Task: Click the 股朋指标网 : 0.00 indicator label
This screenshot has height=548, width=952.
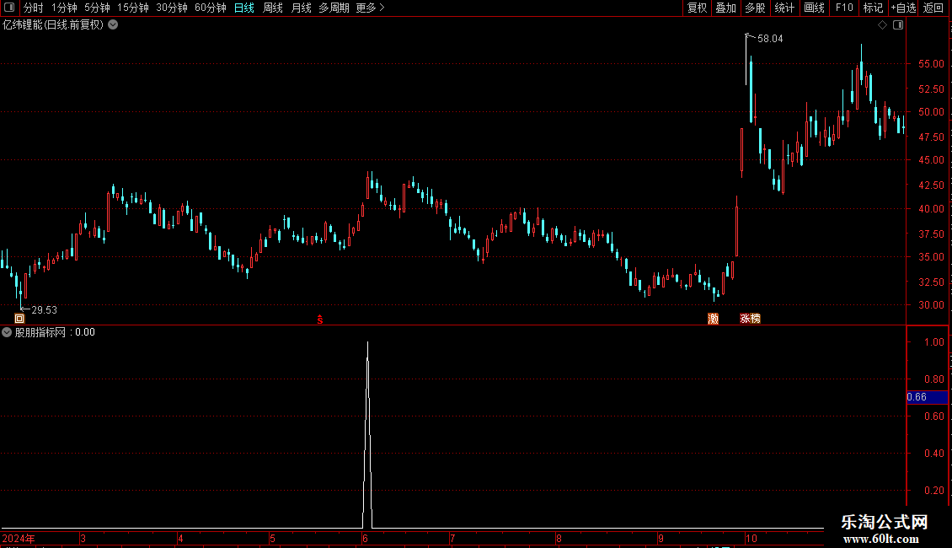Action: 55,332
